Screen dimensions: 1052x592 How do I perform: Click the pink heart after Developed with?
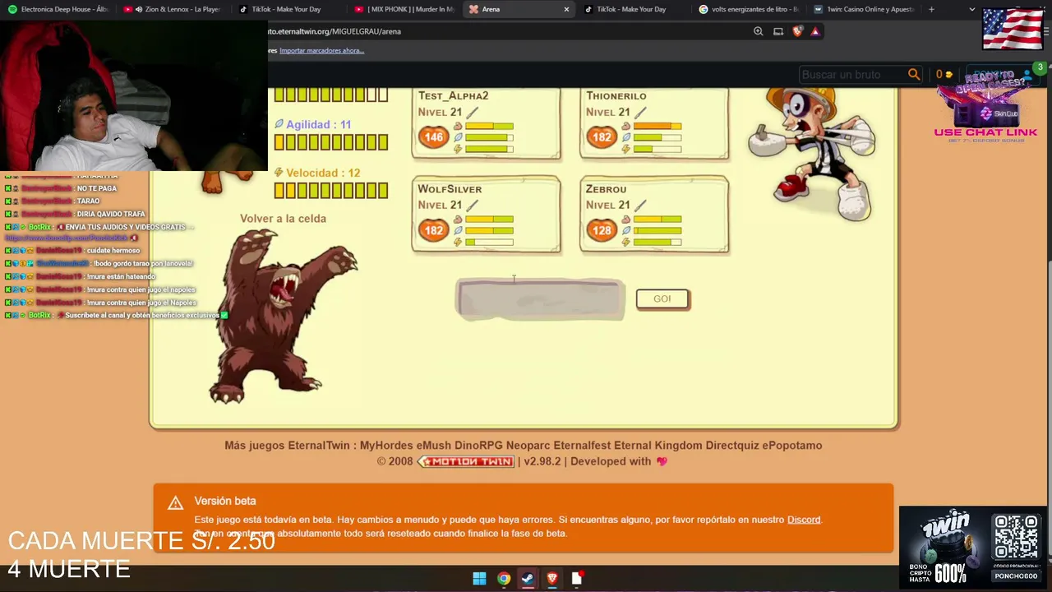click(662, 461)
